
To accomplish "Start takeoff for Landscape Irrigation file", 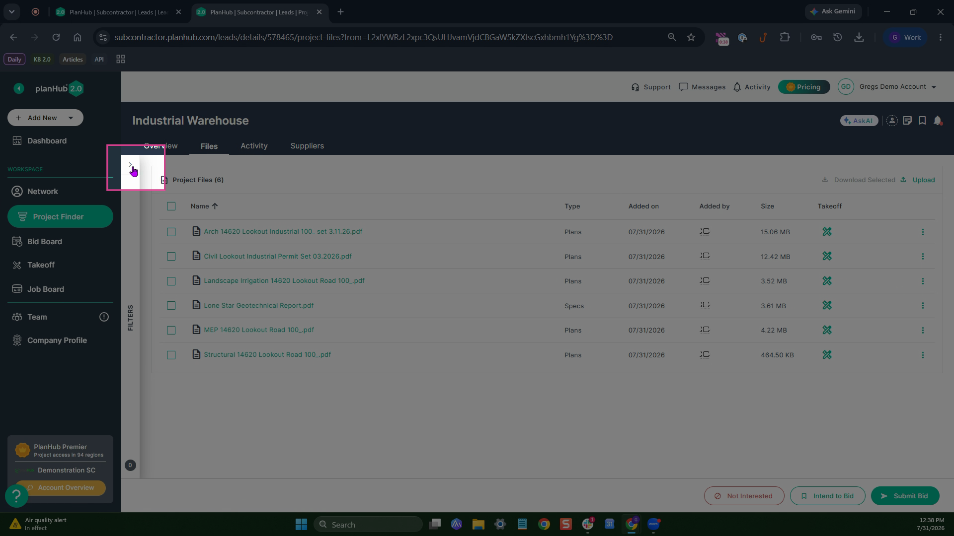I will 827,281.
